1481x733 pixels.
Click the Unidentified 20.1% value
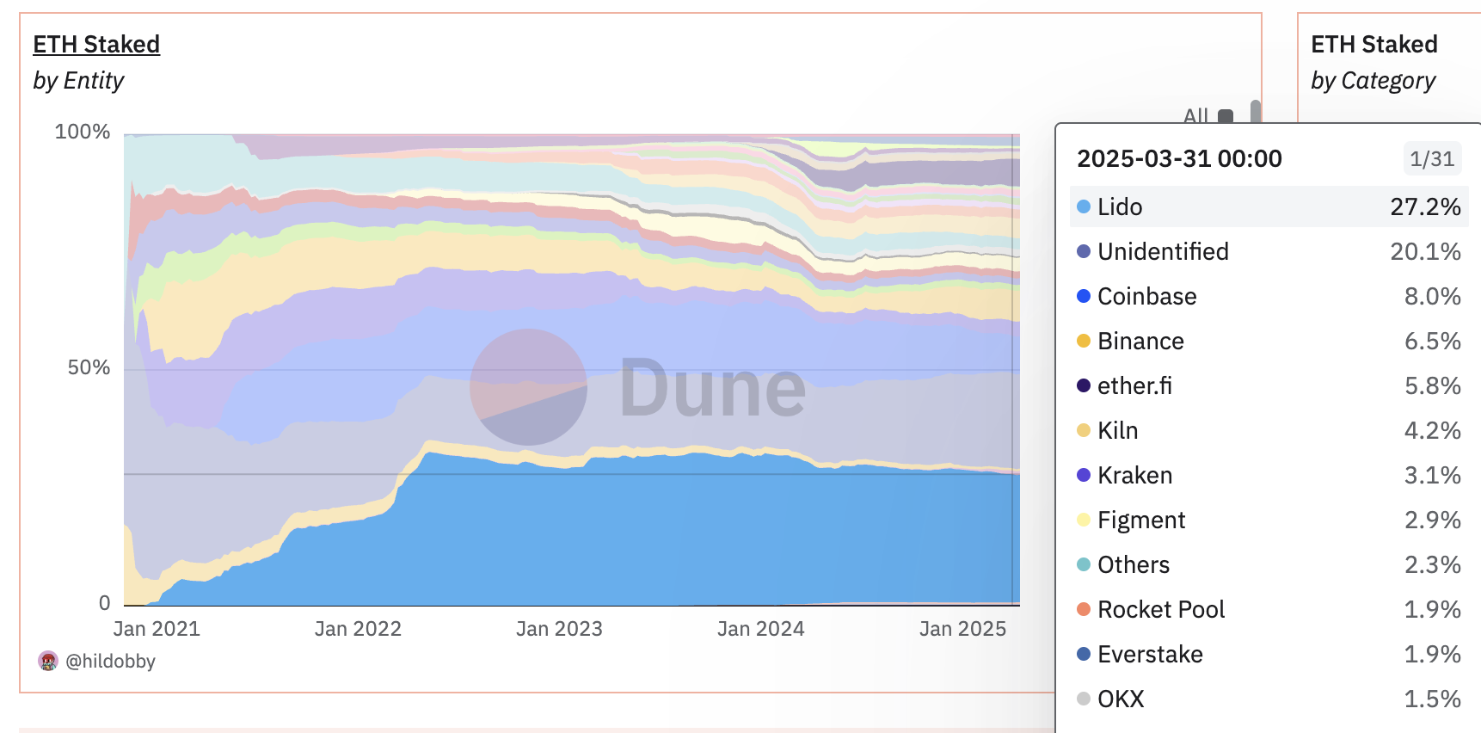click(x=1425, y=251)
